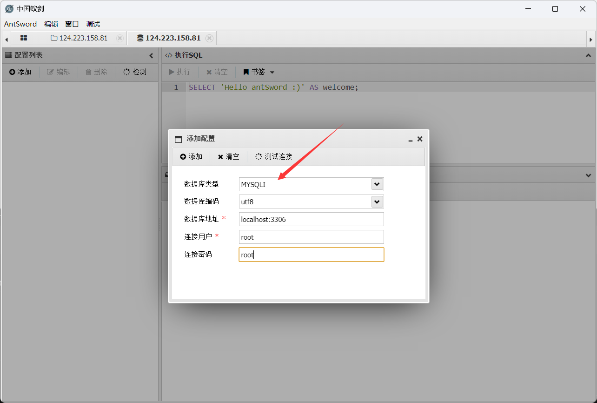597x403 pixels.
Task: Click the database address input field
Action: click(x=311, y=219)
